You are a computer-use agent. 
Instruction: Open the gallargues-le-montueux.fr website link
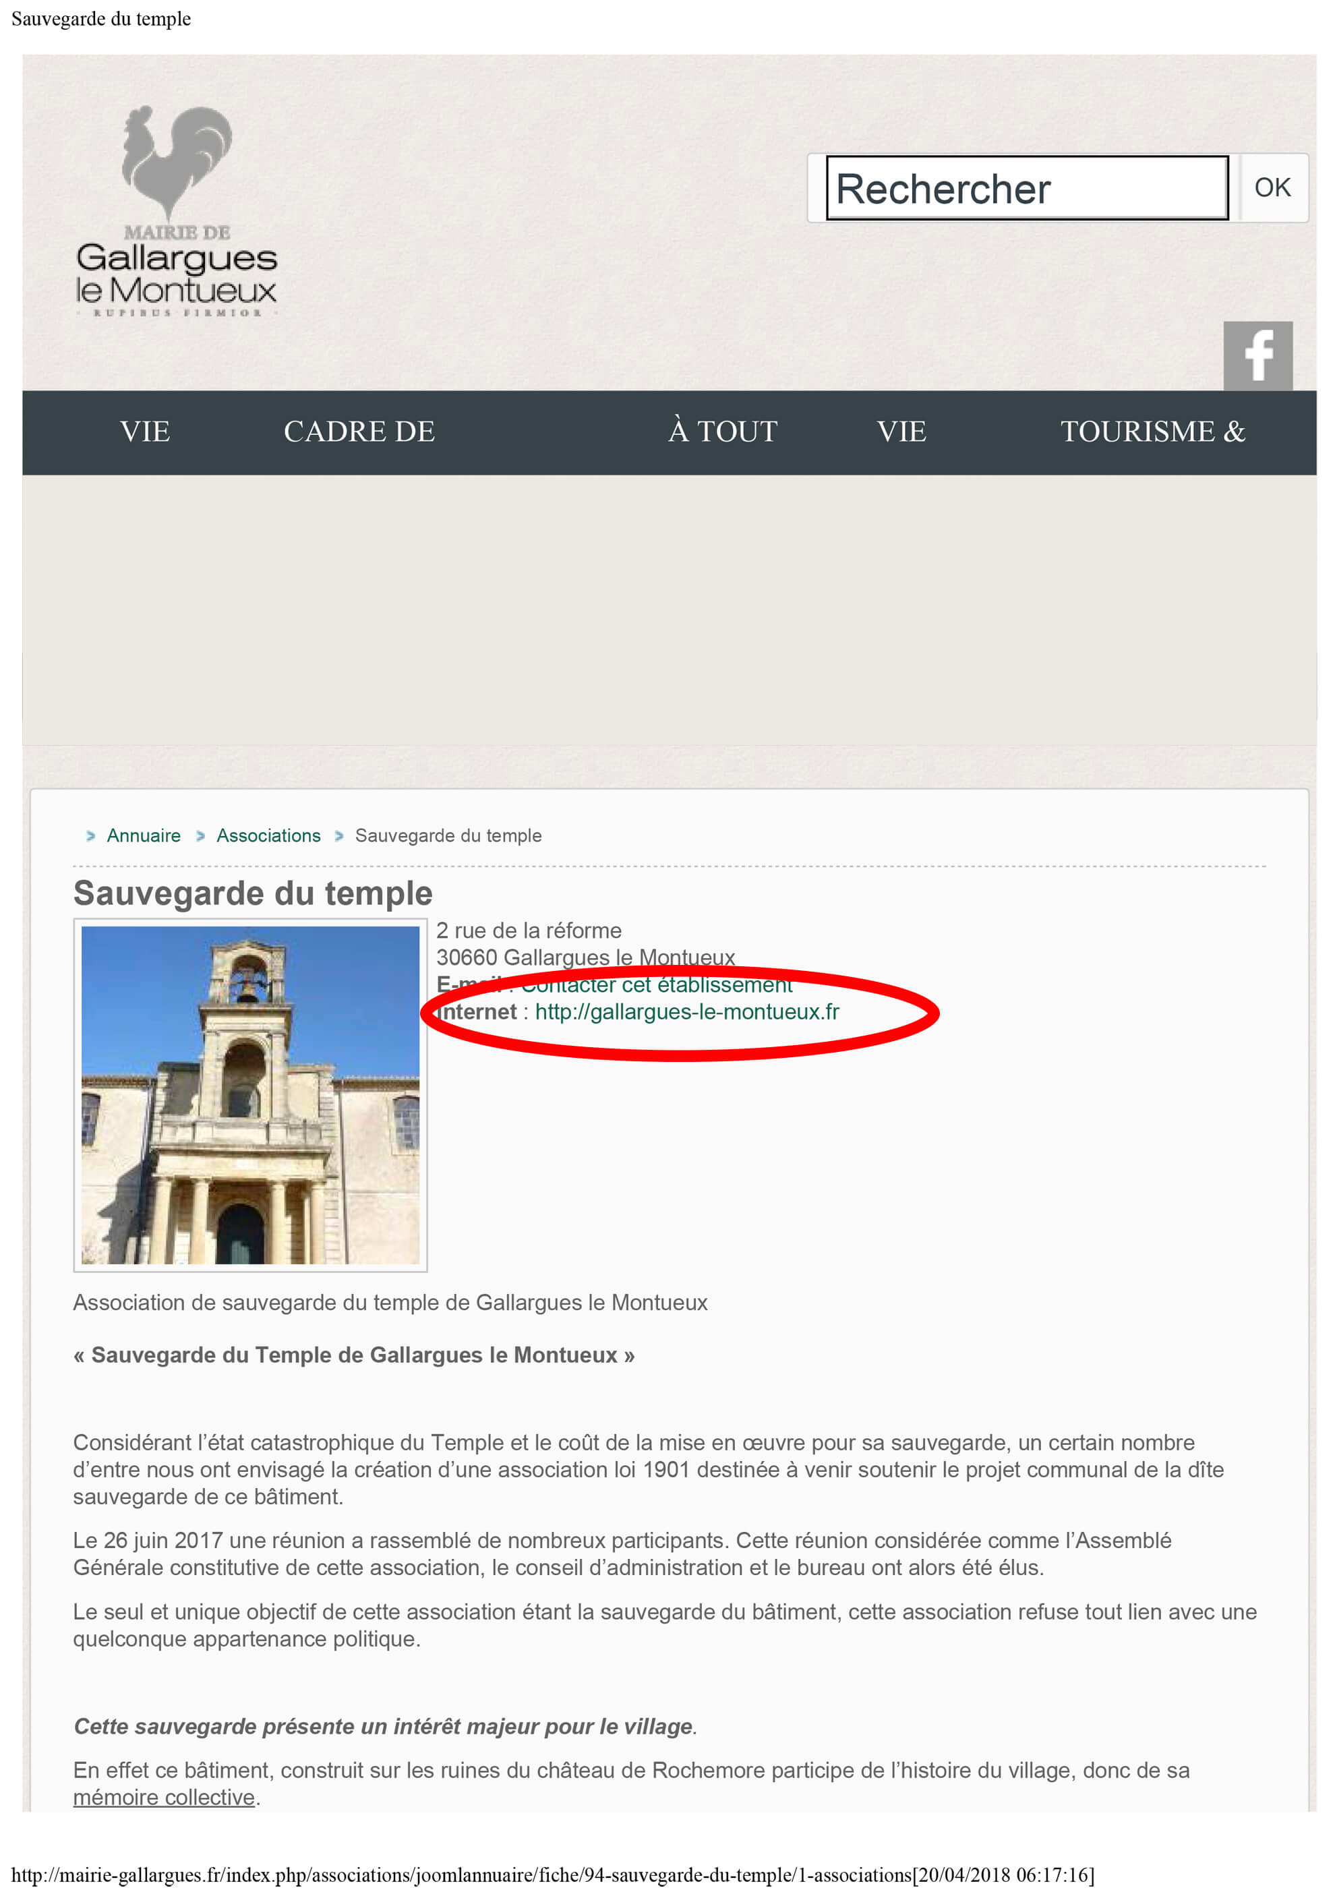pyautogui.click(x=686, y=1012)
